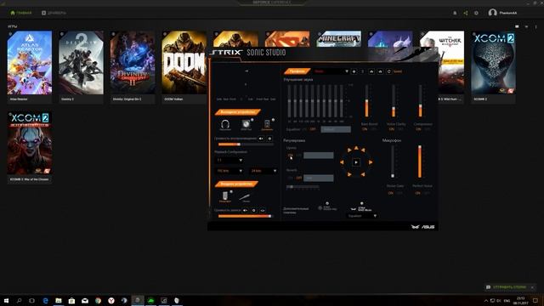
Task: Adjust the Reverb amount slider
Action: (x=303, y=187)
